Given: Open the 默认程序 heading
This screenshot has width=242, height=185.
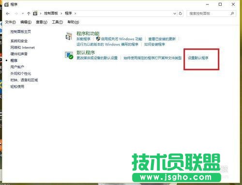Looking at the screenshot, I should pos(86,53).
